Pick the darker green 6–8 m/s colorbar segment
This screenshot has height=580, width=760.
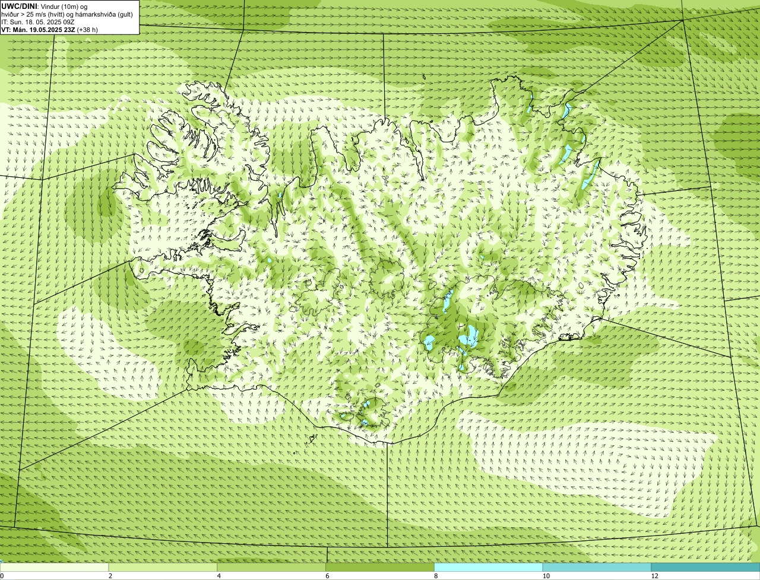(x=381, y=567)
